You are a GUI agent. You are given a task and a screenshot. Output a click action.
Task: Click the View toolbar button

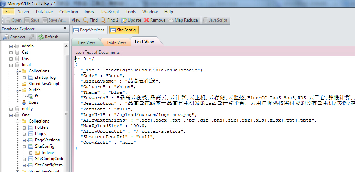click(76, 20)
